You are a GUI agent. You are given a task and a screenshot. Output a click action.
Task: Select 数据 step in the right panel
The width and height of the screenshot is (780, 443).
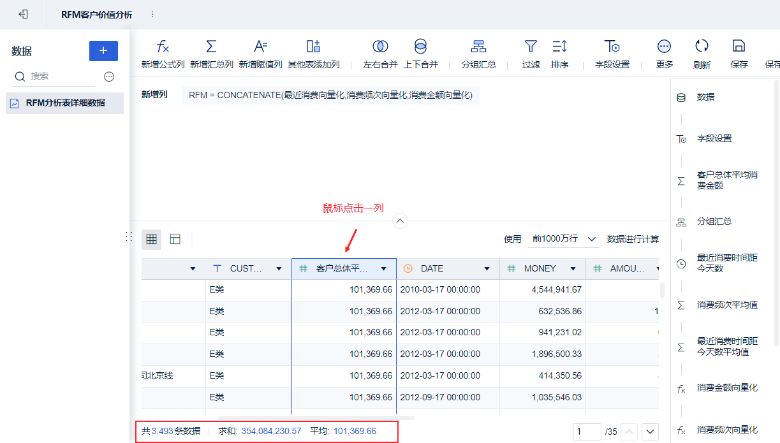(705, 98)
